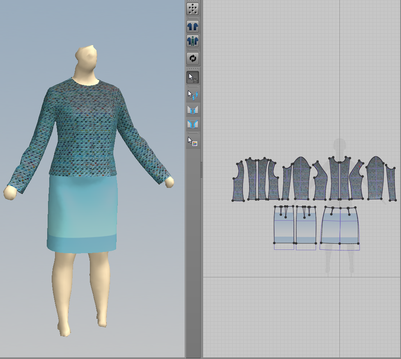
Task: Choose the segment sewing tool
Action: click(x=192, y=110)
